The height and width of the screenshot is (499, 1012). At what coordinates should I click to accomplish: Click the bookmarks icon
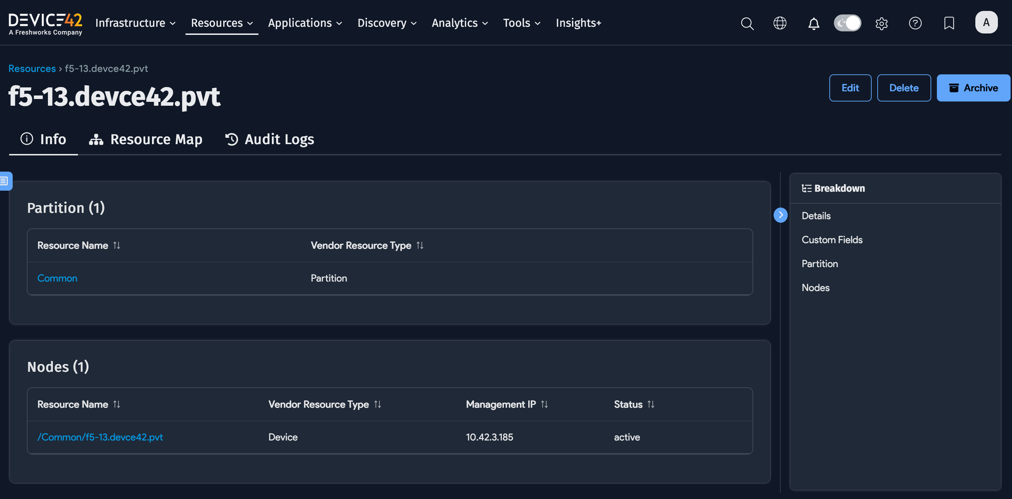pyautogui.click(x=949, y=24)
